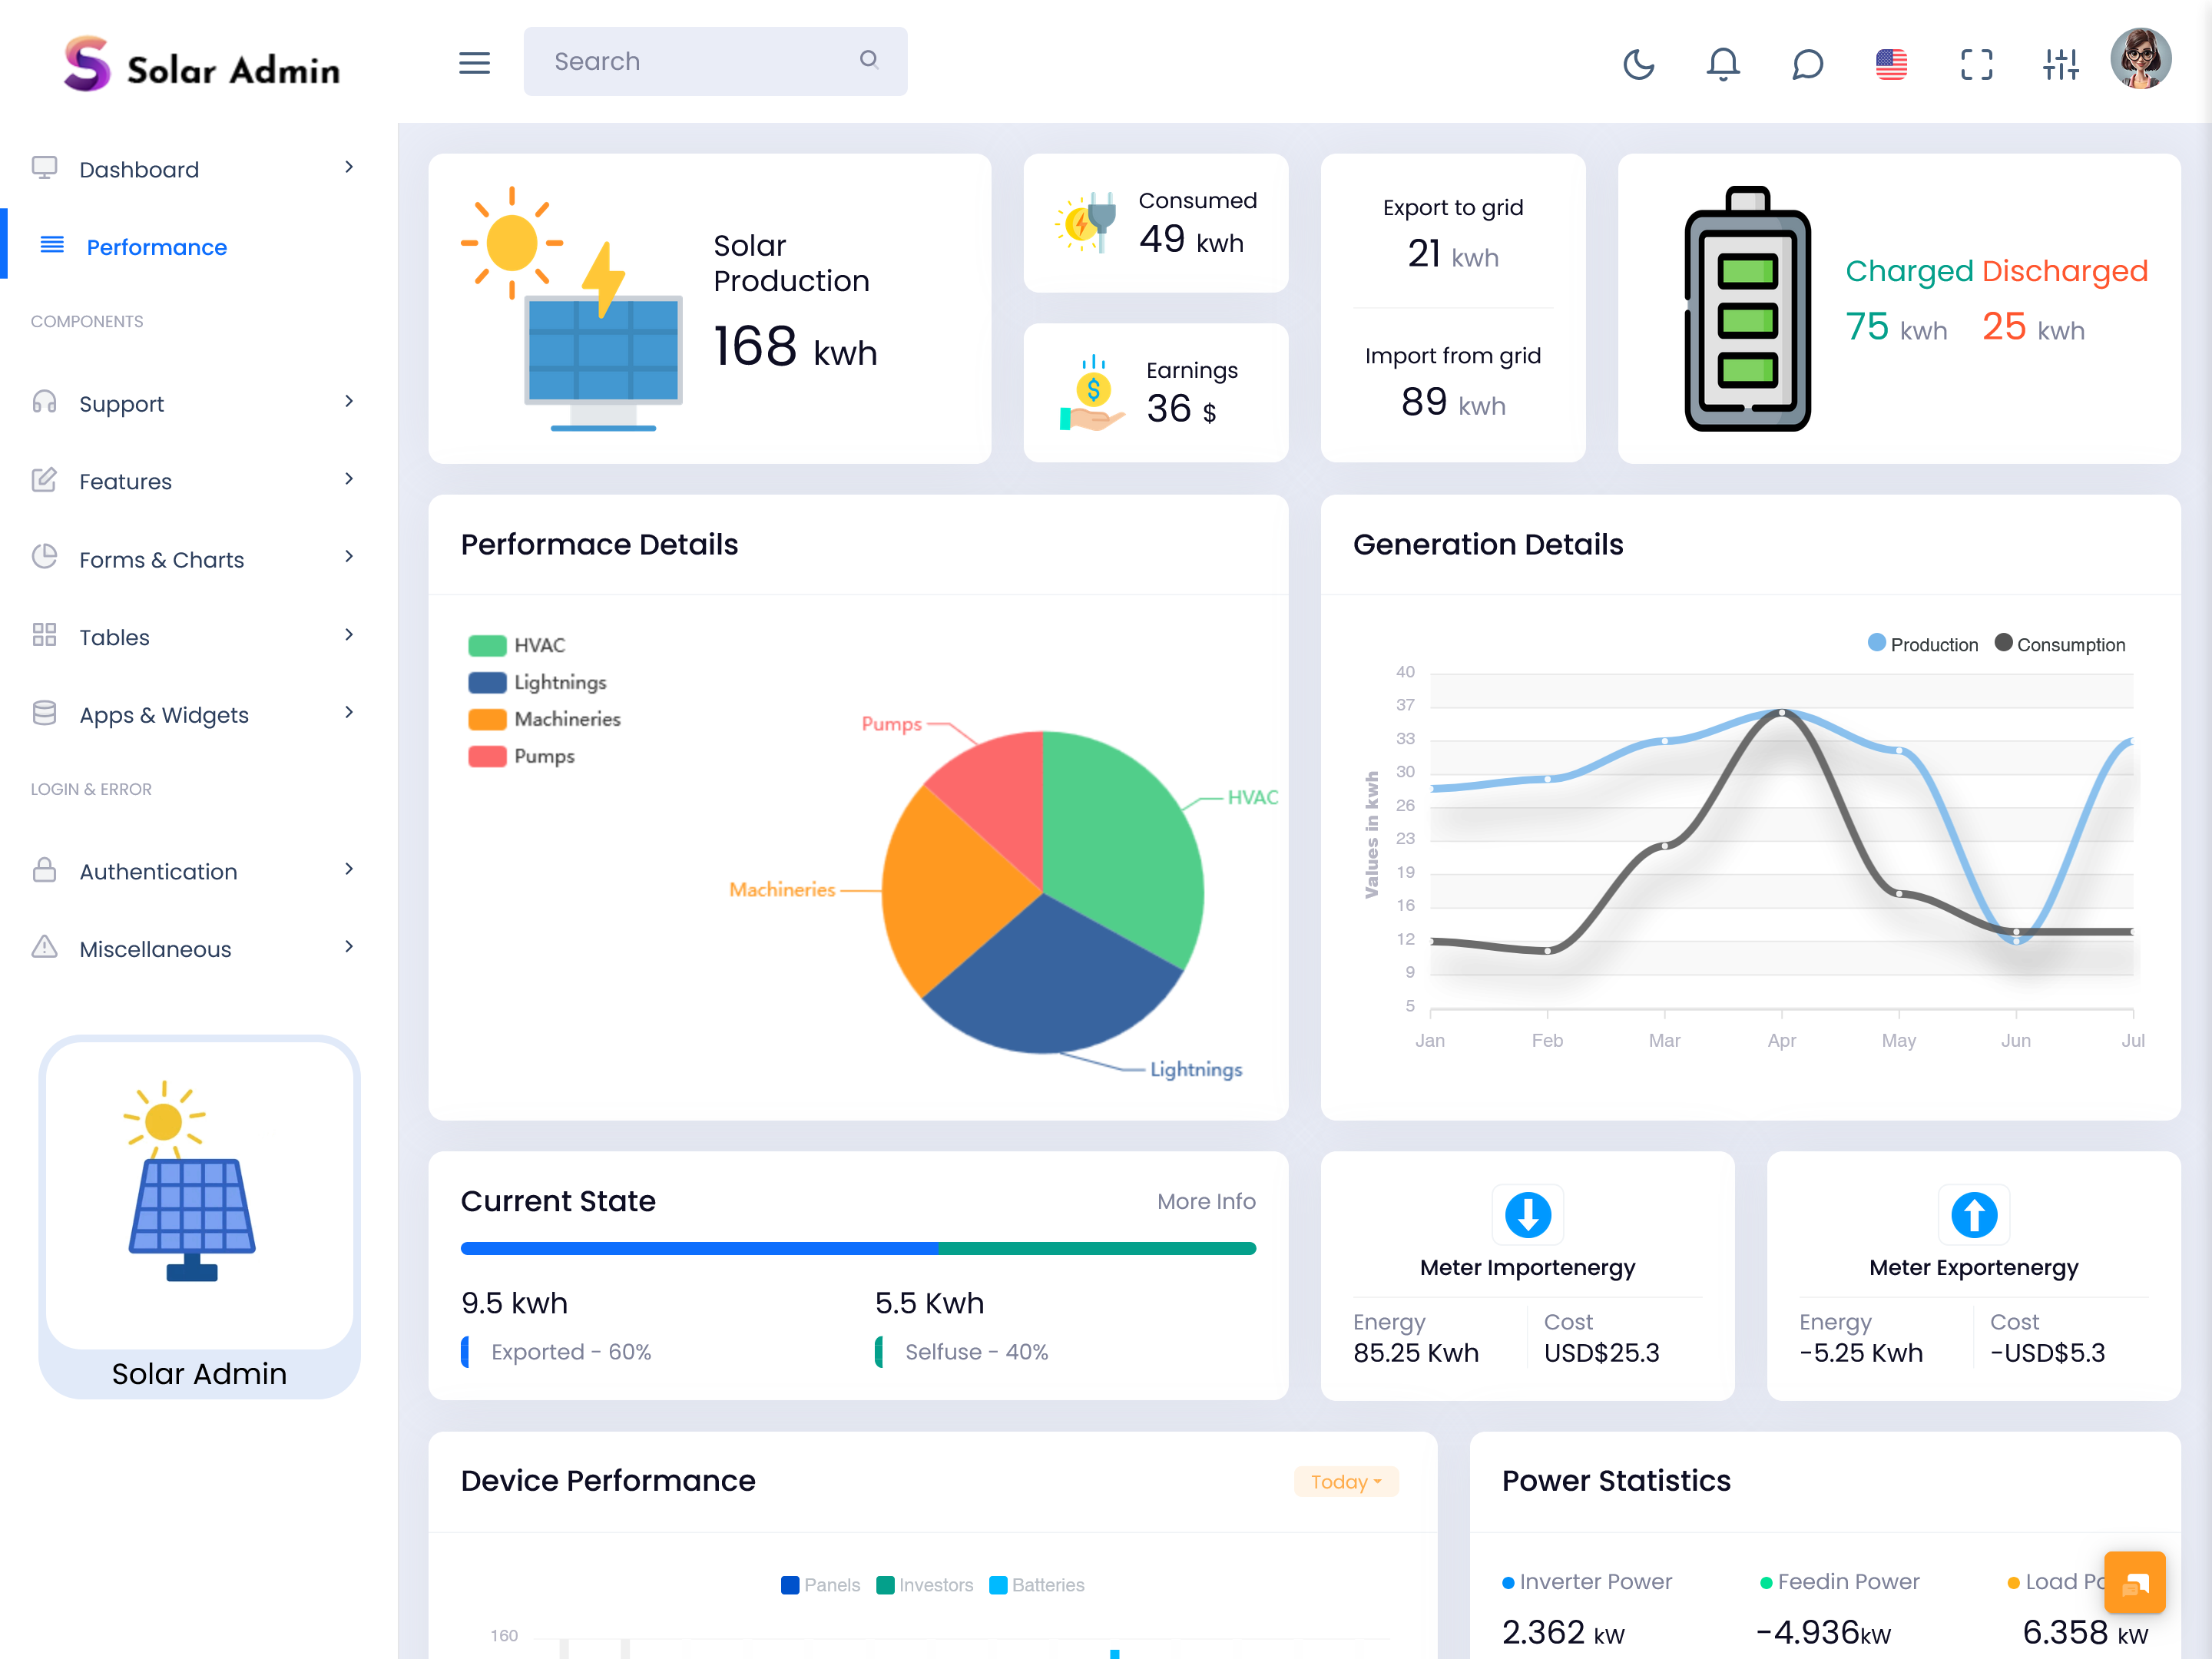Click the Meter Importenergy down-arrow icon

pos(1527,1215)
